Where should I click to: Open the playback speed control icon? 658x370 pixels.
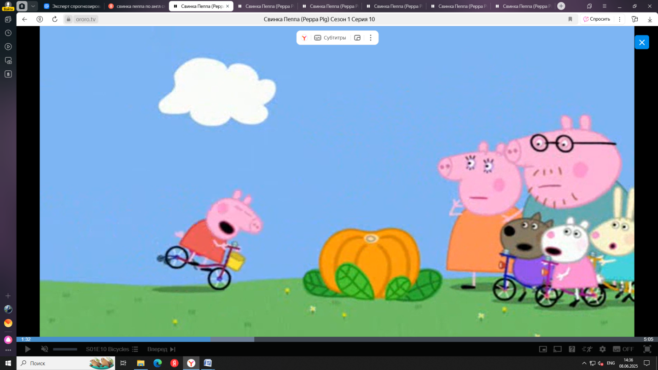pyautogui.click(x=587, y=349)
